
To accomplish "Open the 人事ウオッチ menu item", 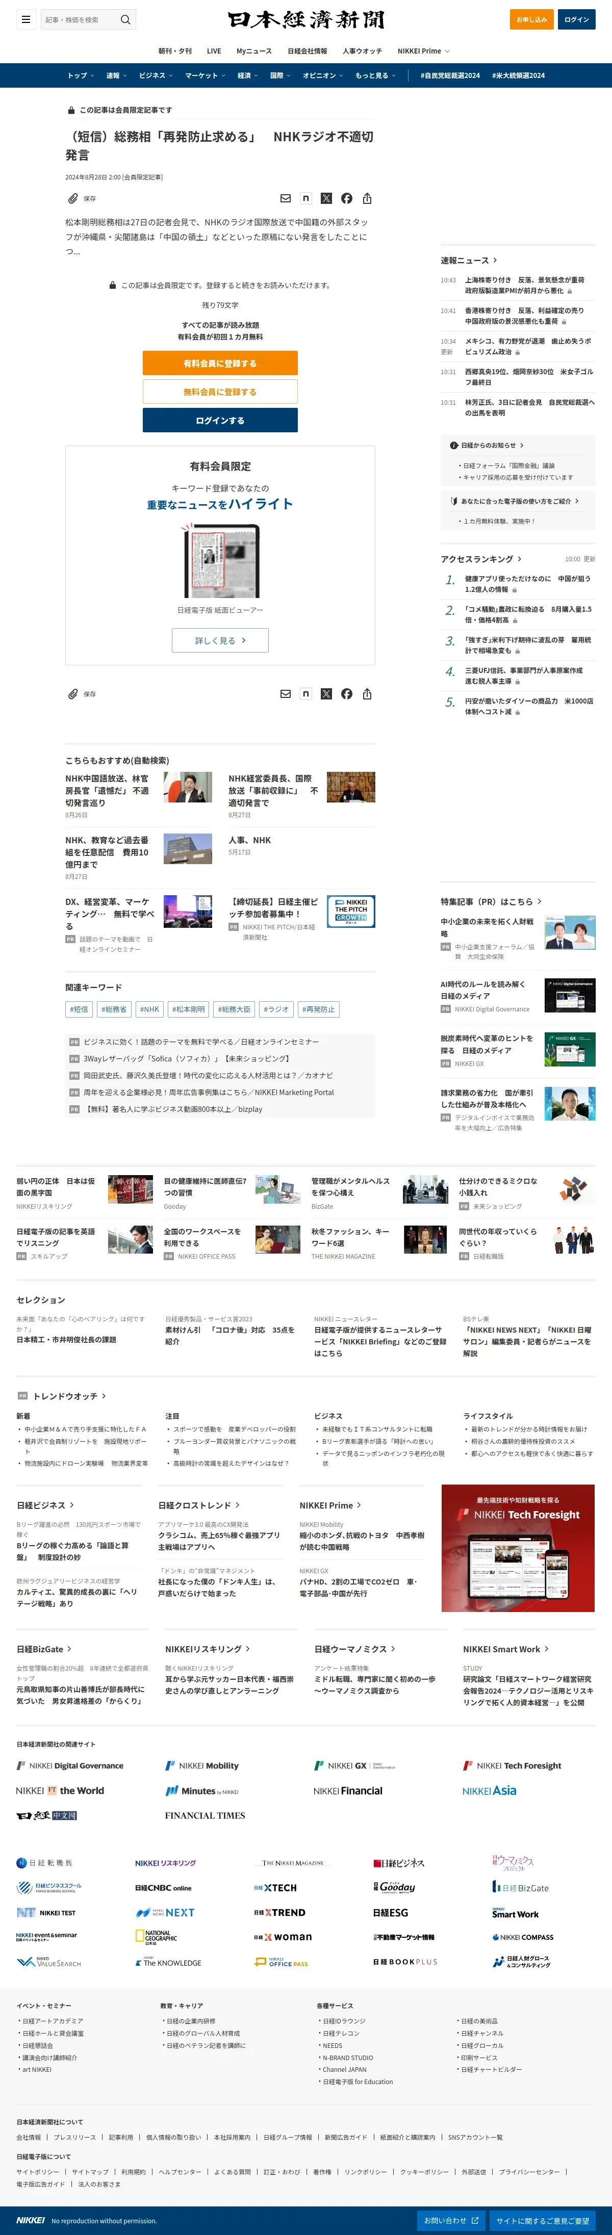I will coord(362,51).
